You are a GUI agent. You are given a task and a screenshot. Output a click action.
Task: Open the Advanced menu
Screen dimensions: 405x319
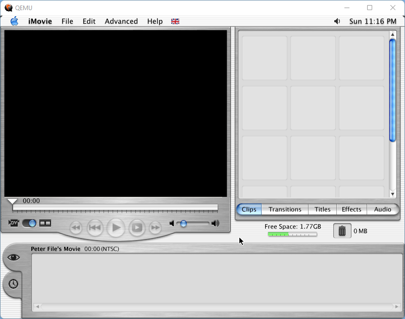[121, 21]
